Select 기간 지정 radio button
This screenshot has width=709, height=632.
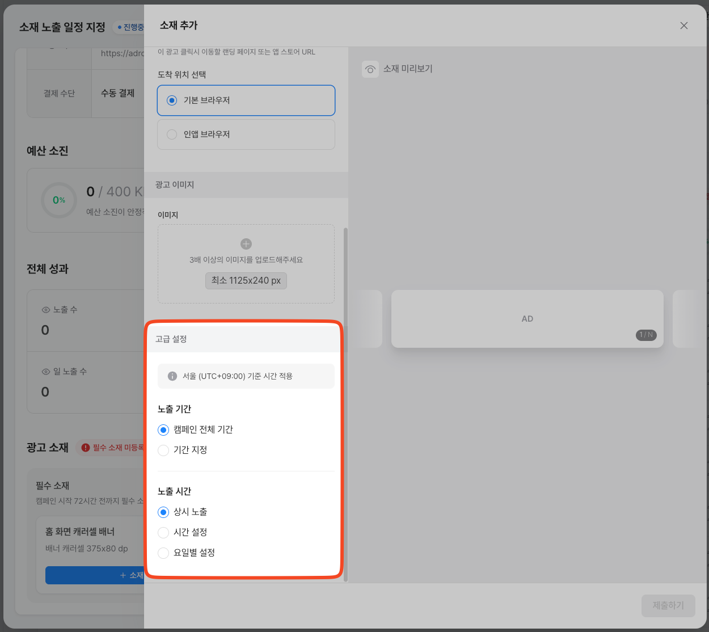point(163,450)
